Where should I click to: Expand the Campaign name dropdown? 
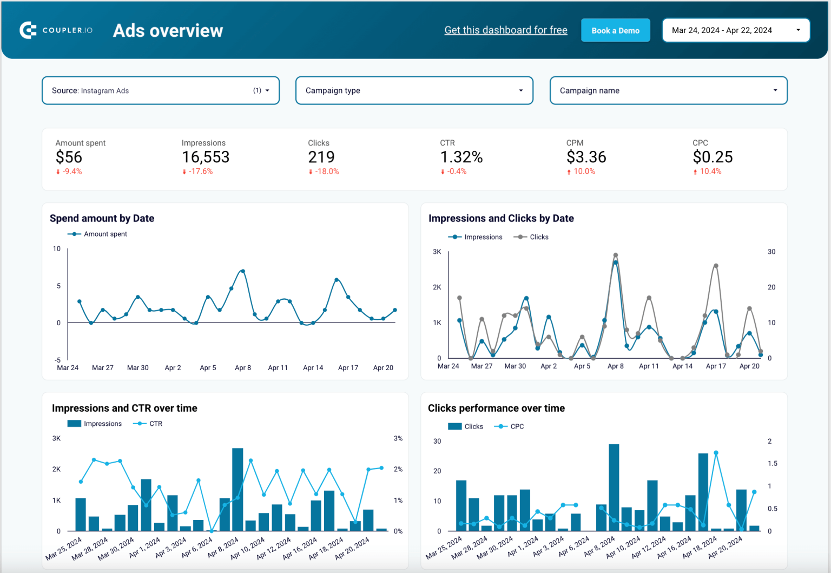(x=668, y=90)
